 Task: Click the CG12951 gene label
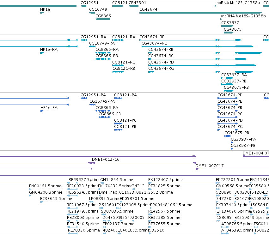(x=89, y=3)
